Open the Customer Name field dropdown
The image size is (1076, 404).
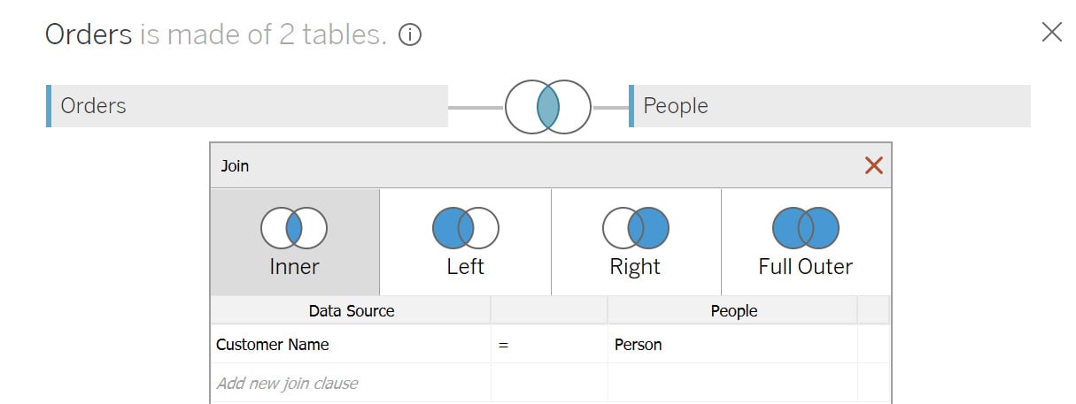(x=351, y=345)
